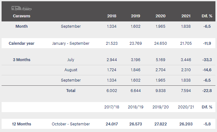Click the caravan and car icon

point(21,9)
